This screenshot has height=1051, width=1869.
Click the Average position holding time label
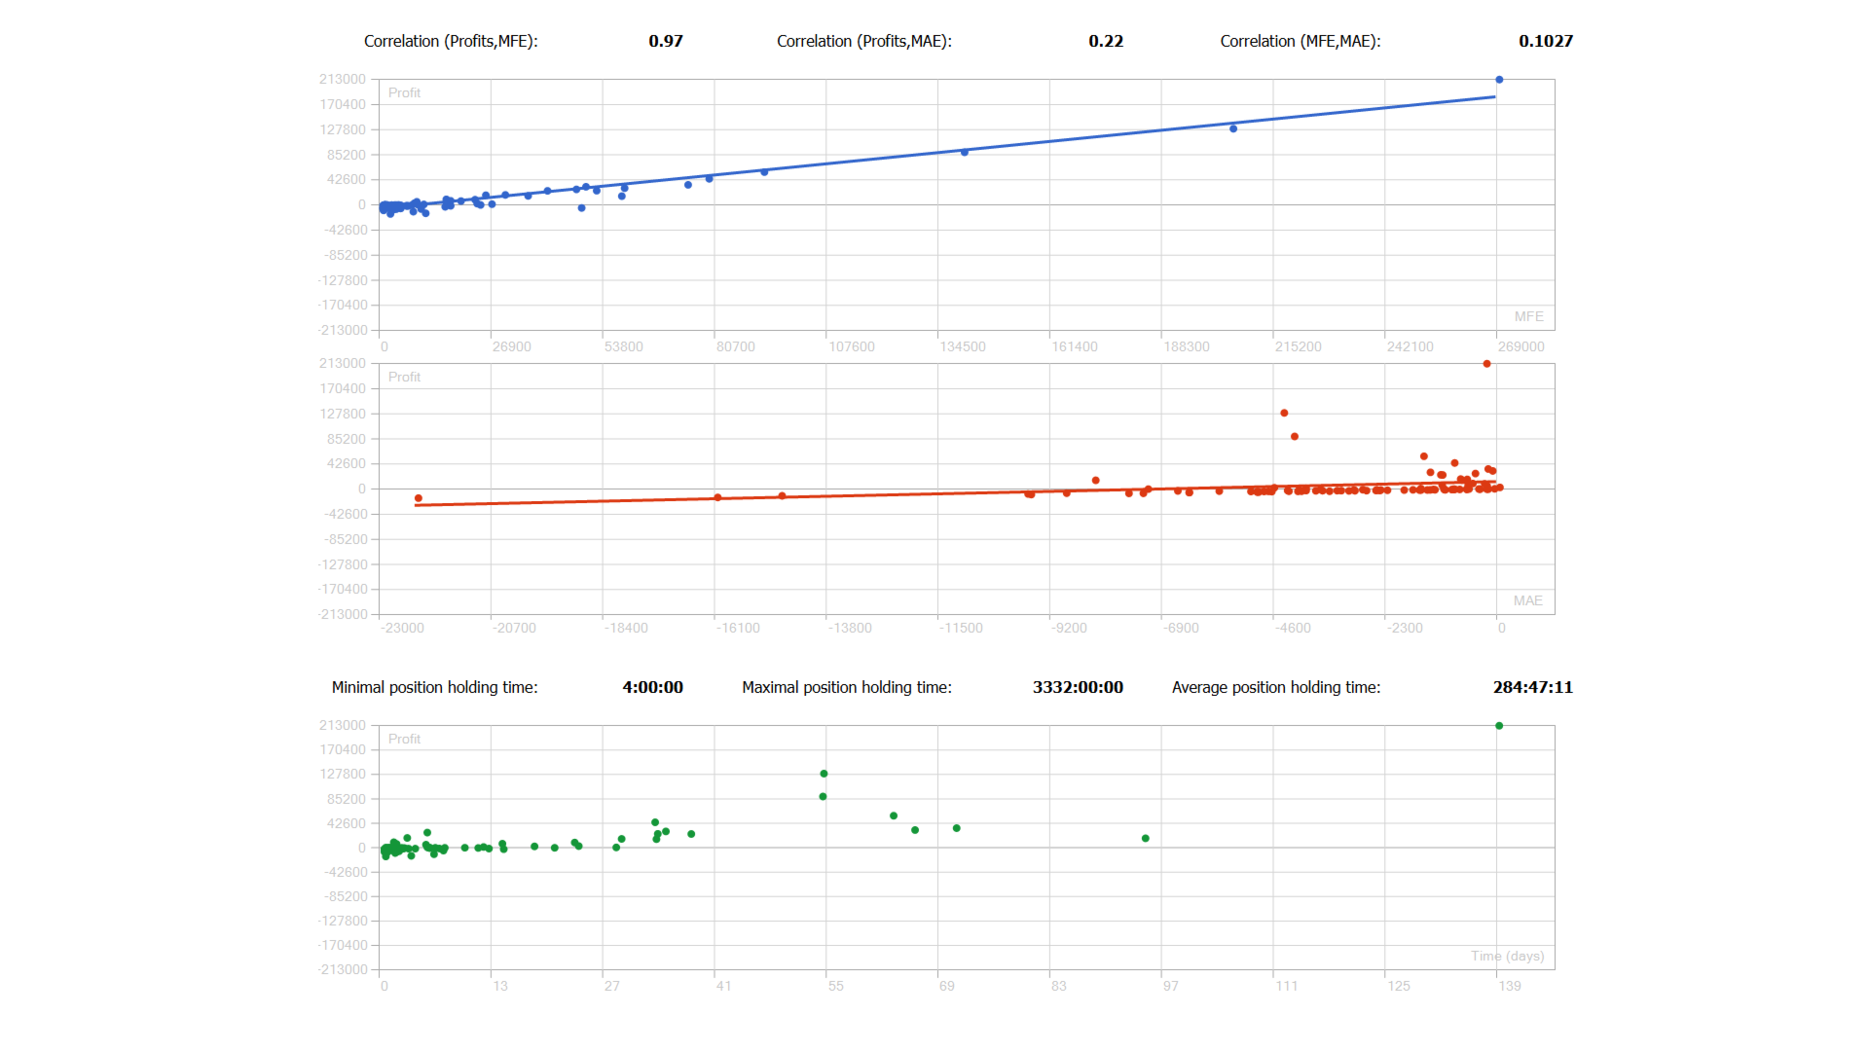tap(1275, 687)
